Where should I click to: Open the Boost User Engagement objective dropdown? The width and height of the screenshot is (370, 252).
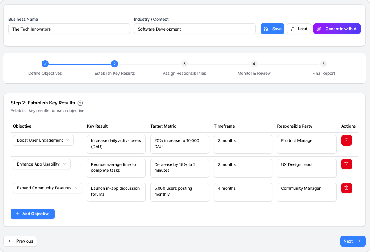tap(43, 140)
